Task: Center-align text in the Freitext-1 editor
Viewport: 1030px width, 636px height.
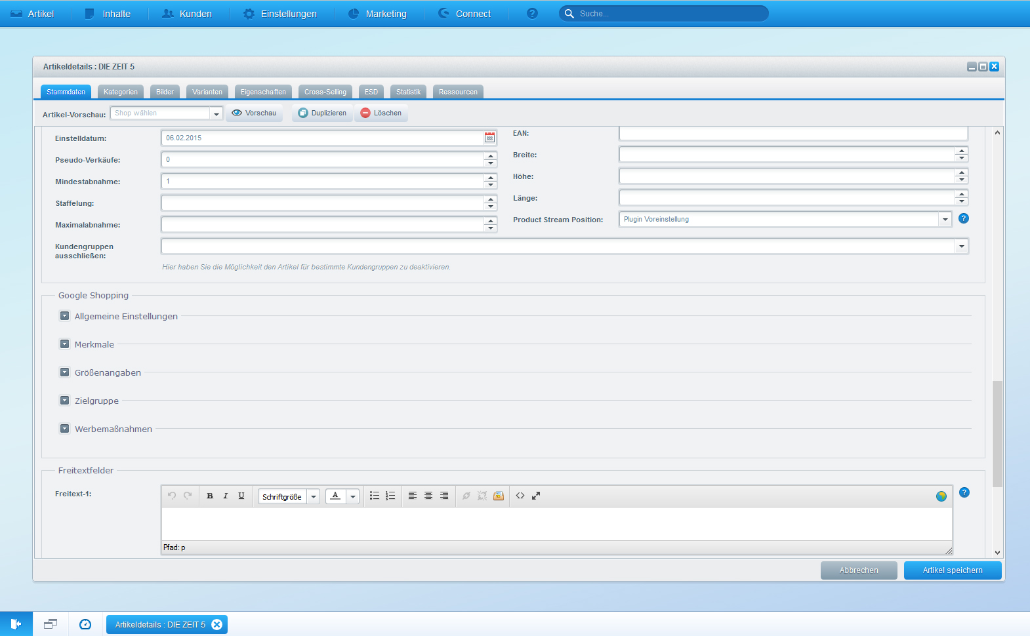Action: (x=428, y=496)
